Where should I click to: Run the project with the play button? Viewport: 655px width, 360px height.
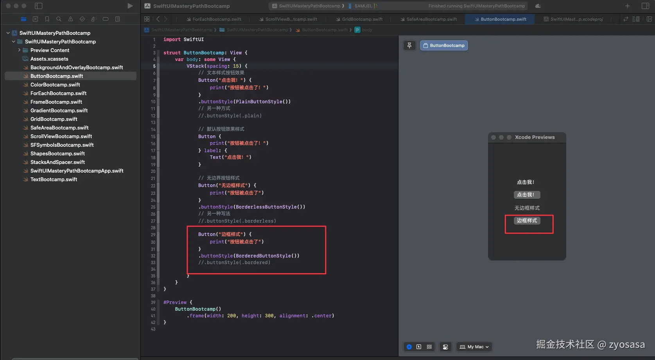tap(130, 6)
